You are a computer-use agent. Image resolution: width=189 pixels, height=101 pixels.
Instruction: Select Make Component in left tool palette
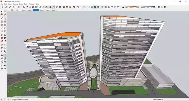(x=5, y=11)
